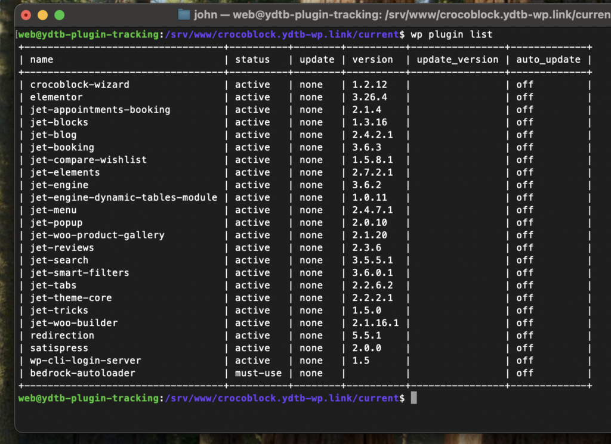
Task: Click the yellow minimize window button
Action: [x=43, y=15]
